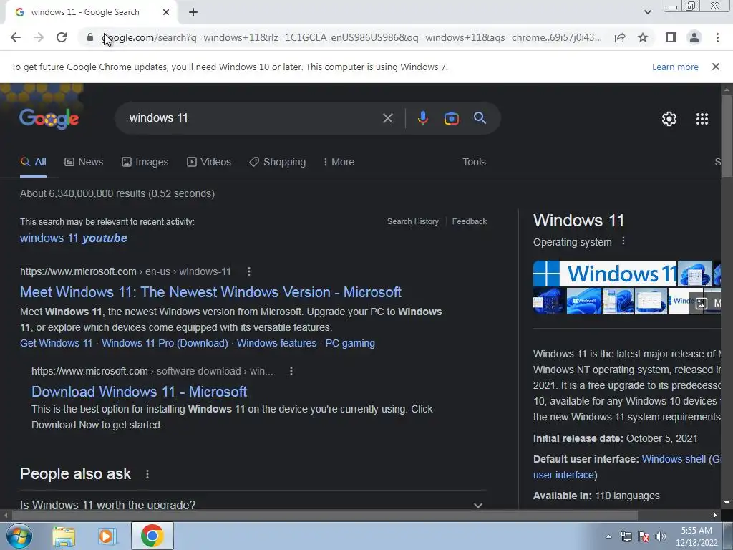This screenshot has height=550, width=733.
Task: Go back to previous page in Chrome
Action: click(16, 37)
